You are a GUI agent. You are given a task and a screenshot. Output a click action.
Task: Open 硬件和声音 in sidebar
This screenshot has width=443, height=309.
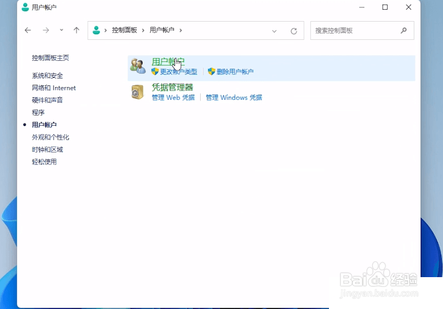47,100
